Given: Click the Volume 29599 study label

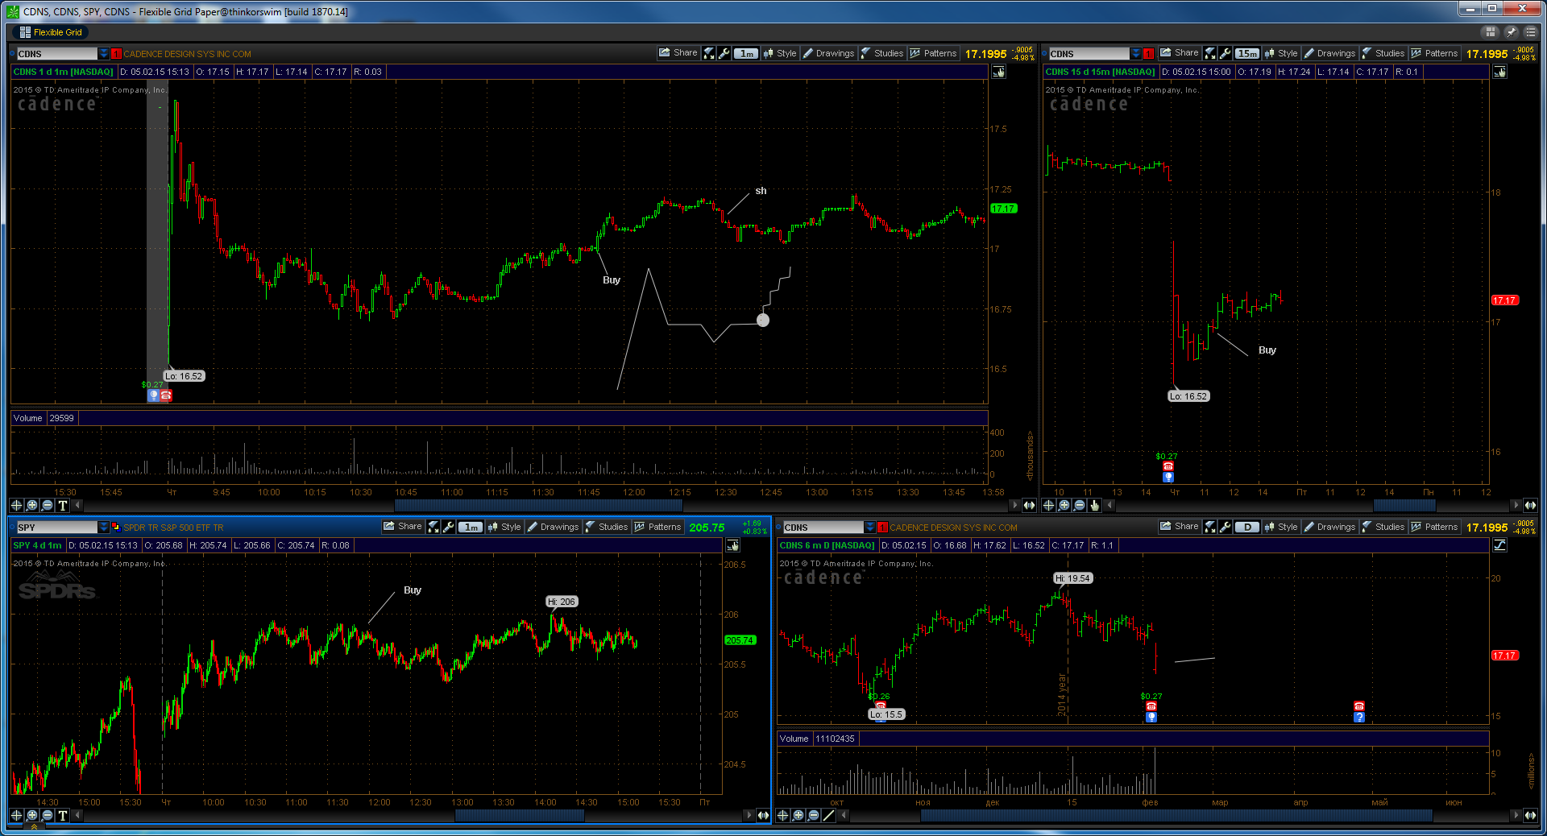Looking at the screenshot, I should tap(44, 418).
